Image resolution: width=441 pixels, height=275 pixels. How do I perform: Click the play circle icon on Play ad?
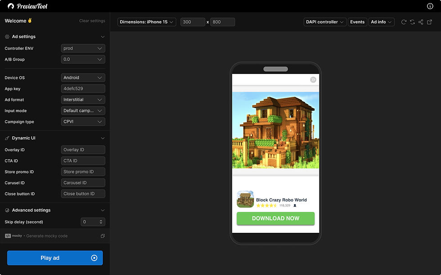94,258
